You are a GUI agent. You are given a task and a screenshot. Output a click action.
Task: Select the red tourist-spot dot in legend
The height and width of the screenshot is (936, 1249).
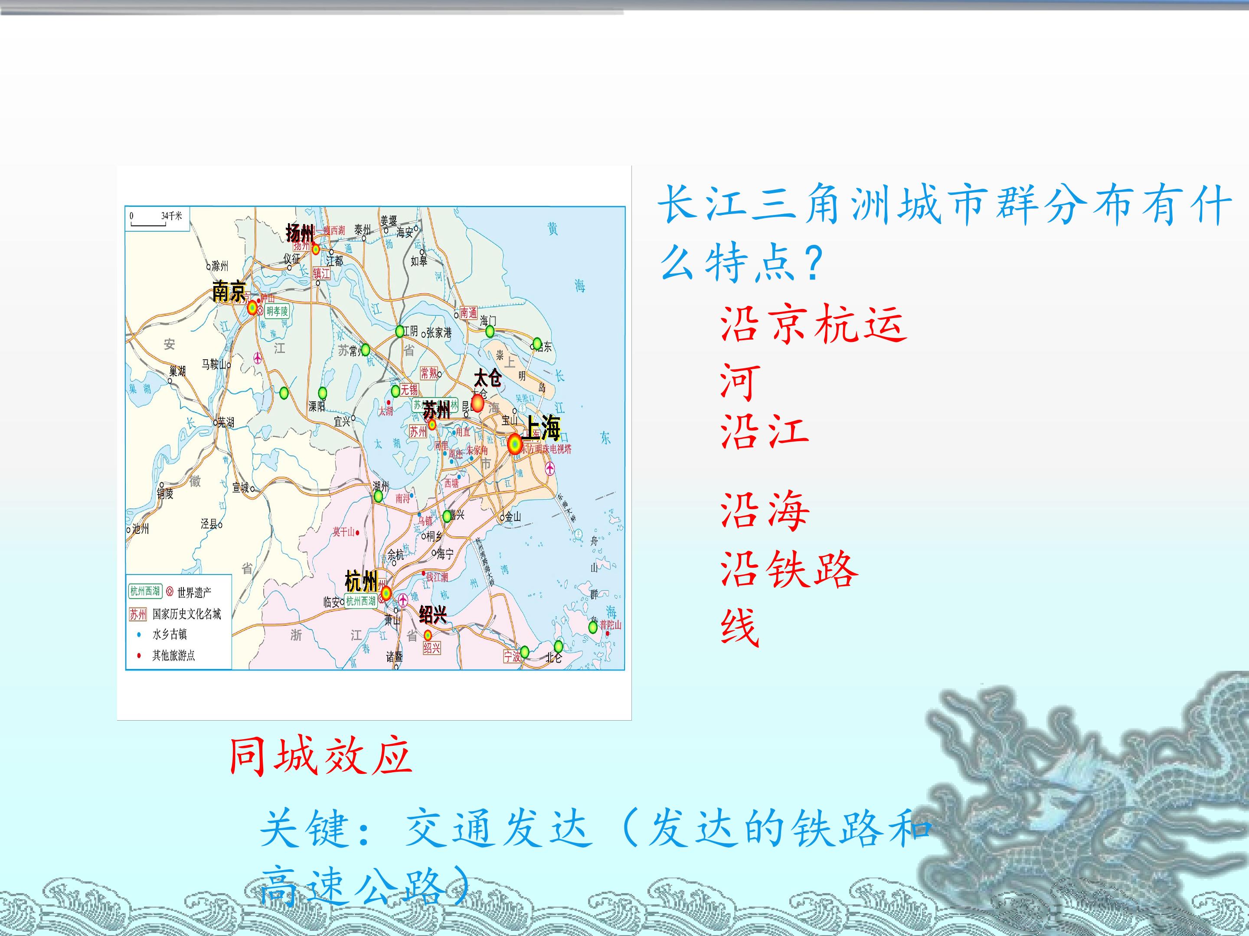click(x=139, y=655)
